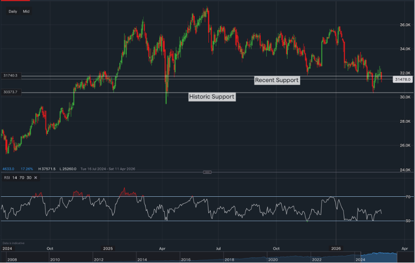Click the current price label 31478.0

point(403,79)
